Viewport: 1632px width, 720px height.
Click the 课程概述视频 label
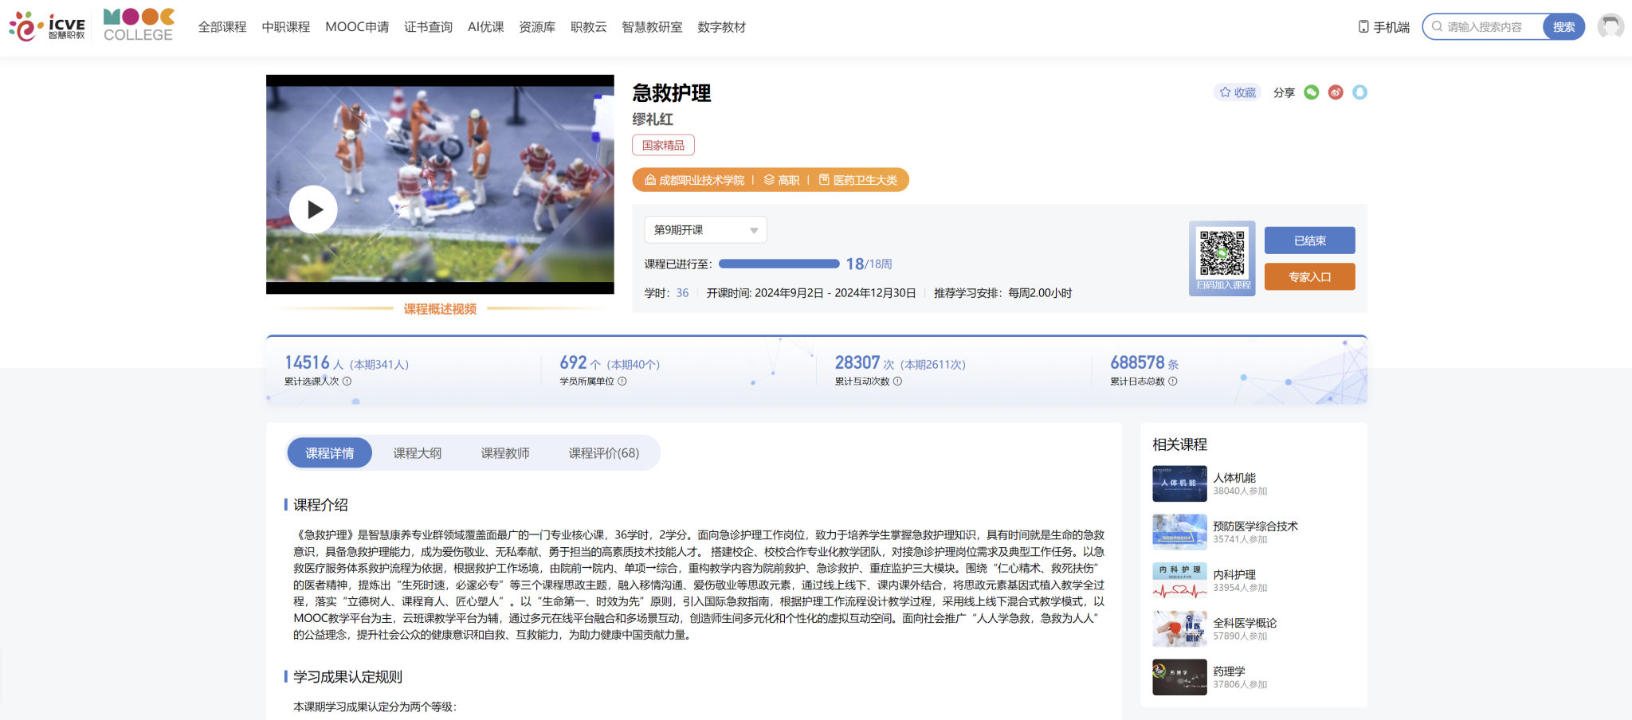point(440,309)
